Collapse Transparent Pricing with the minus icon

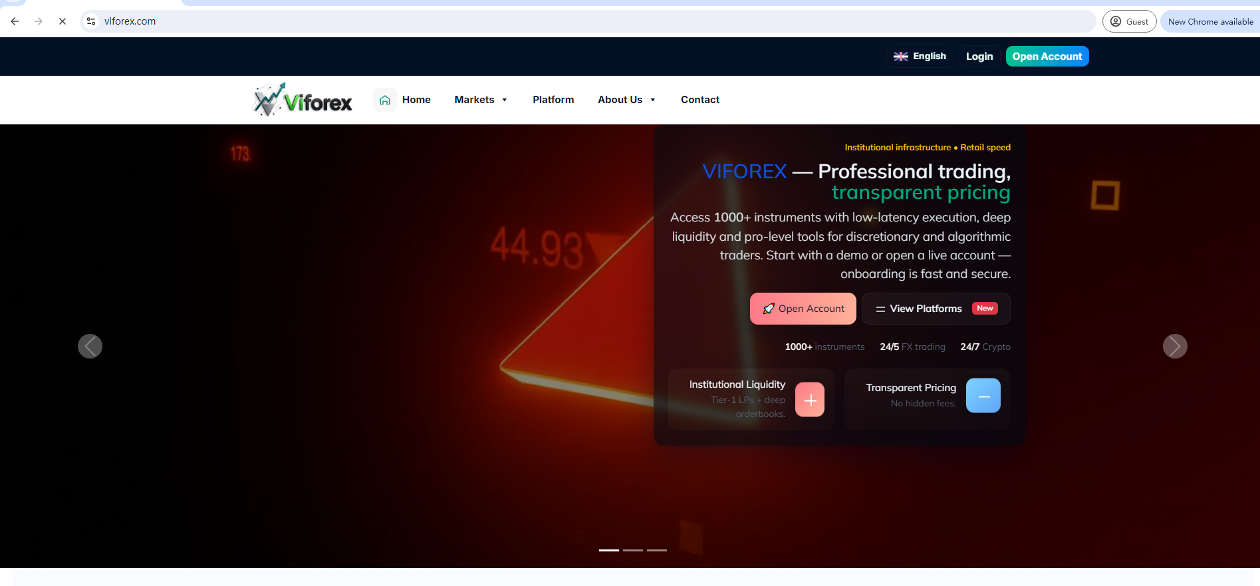click(x=983, y=396)
